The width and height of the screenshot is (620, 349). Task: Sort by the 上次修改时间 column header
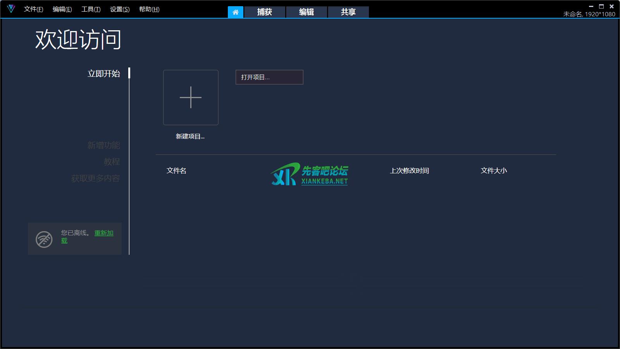[409, 171]
